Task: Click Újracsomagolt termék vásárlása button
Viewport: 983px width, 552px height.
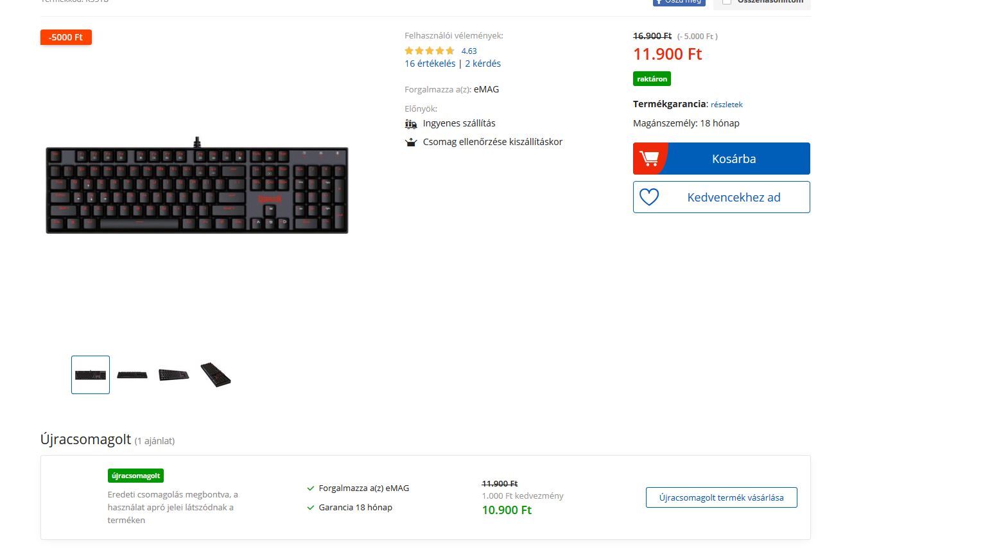Action: [722, 497]
